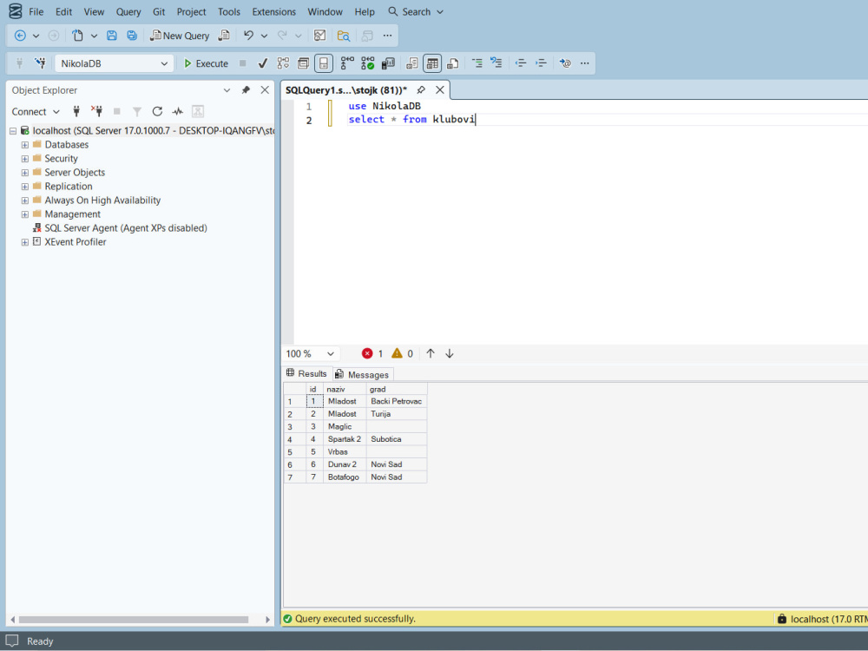Open the main toolbar overflow ellipsis

click(387, 36)
